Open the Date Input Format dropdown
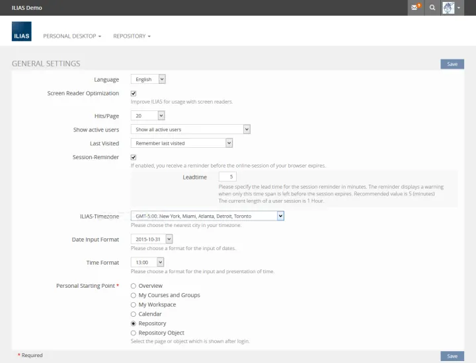The width and height of the screenshot is (476, 363). pyautogui.click(x=151, y=239)
